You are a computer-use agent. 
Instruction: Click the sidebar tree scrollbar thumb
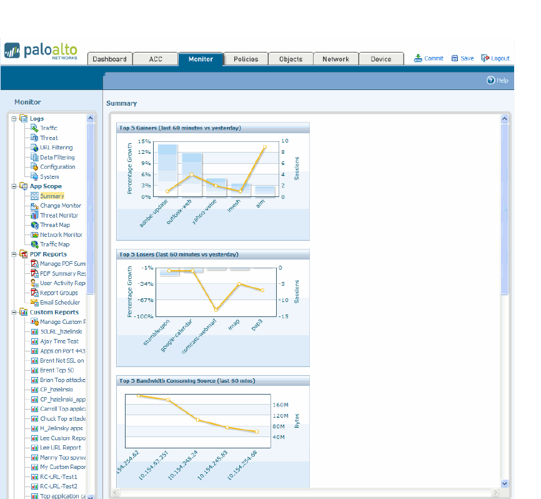tap(91, 209)
